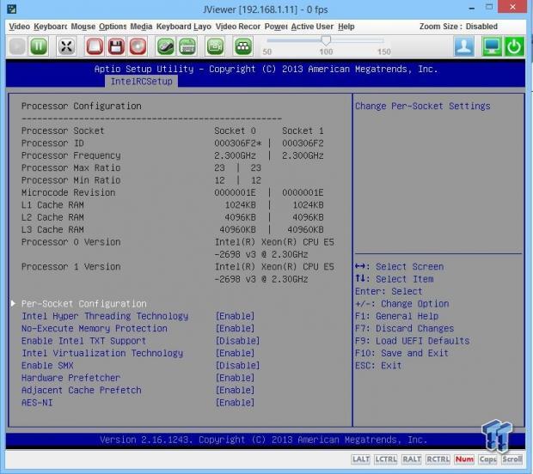Click the hard disk redirection icon
The image size is (533, 474).
click(95, 46)
